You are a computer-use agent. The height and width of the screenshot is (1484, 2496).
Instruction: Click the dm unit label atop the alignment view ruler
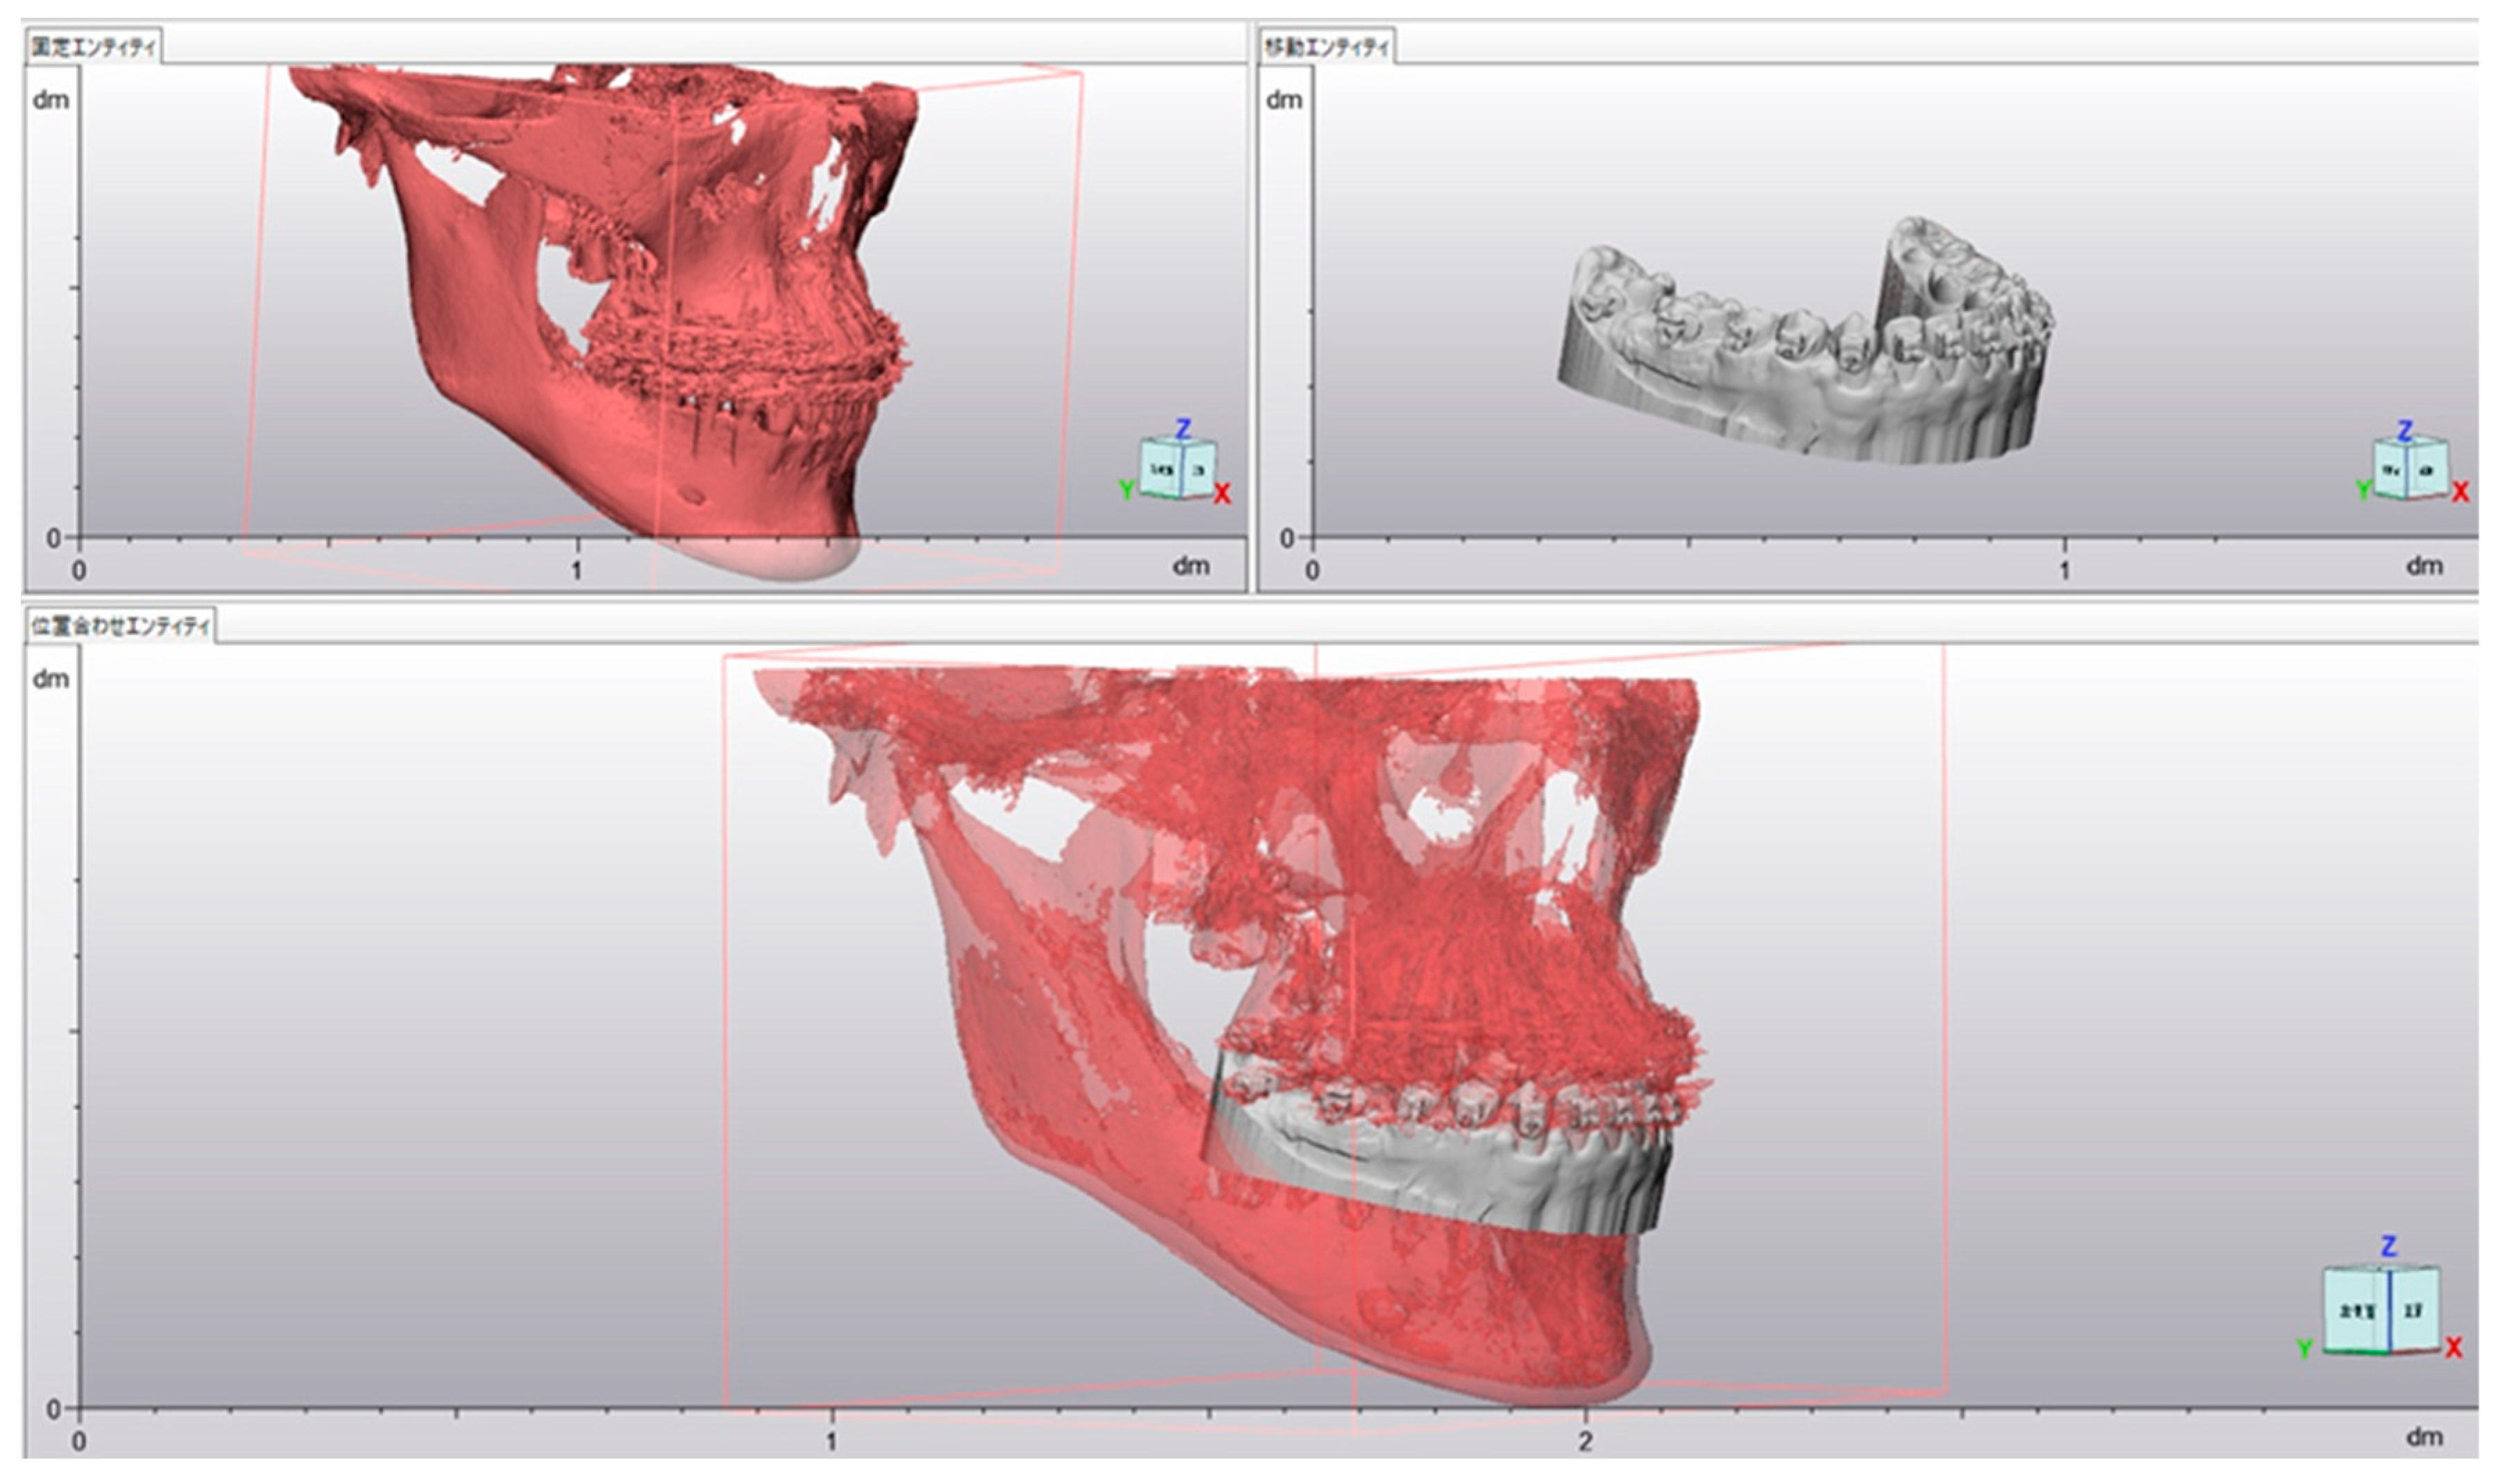(x=51, y=679)
